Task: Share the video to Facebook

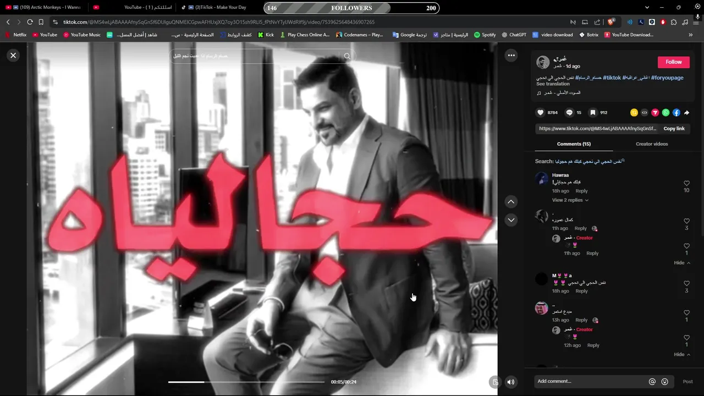Action: coord(676,113)
